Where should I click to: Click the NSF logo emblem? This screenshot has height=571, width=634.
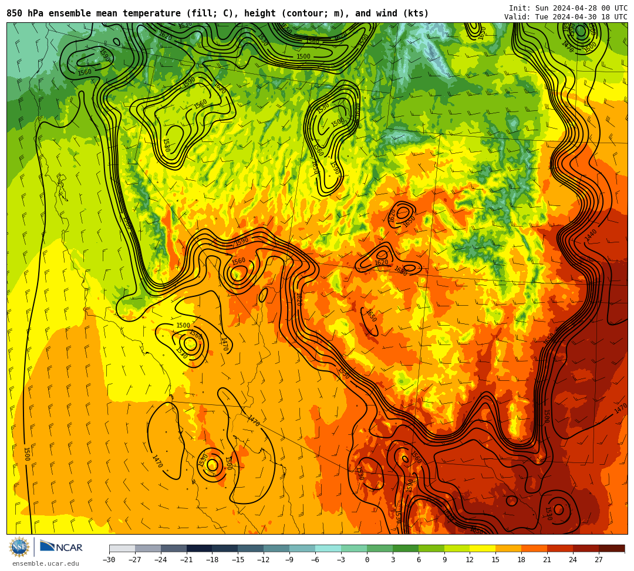pos(19,547)
